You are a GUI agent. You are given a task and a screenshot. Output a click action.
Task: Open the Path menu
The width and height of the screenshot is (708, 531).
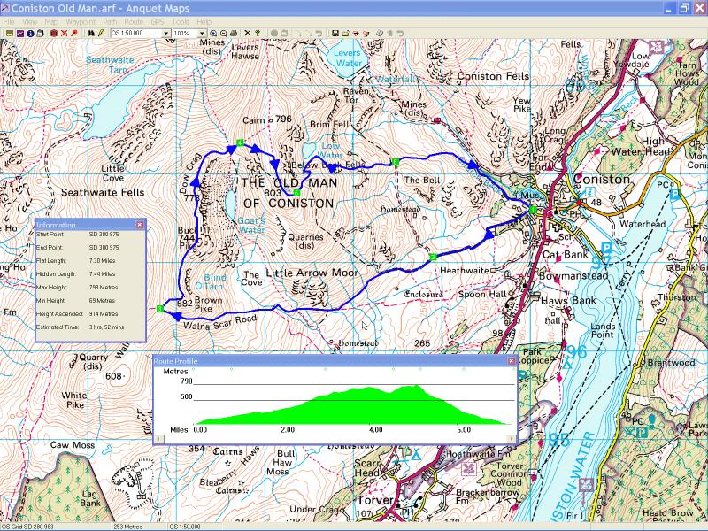click(110, 21)
